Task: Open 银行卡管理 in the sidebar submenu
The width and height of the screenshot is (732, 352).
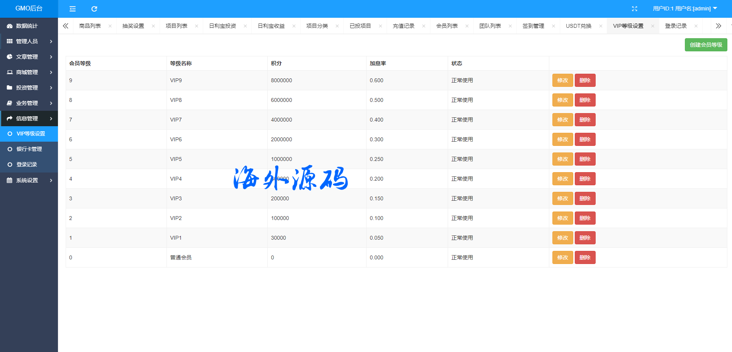Action: [29, 149]
